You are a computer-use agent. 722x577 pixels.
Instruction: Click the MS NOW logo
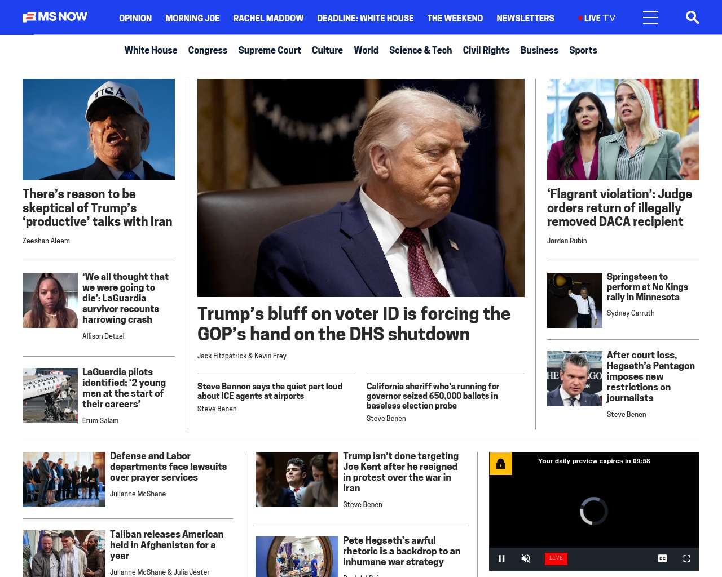point(55,17)
